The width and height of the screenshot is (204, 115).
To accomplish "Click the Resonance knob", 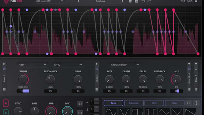I will tap(50, 79).
